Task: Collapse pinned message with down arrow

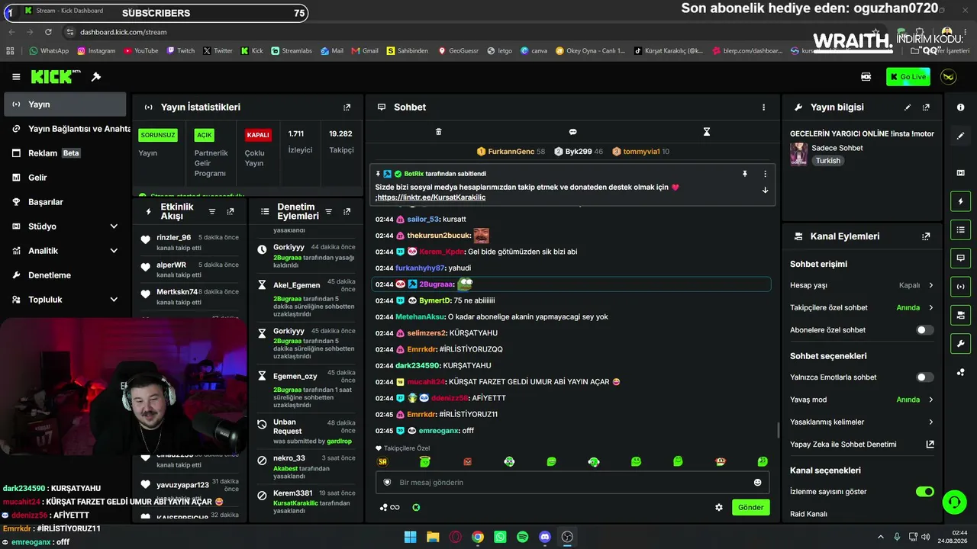Action: tap(765, 191)
